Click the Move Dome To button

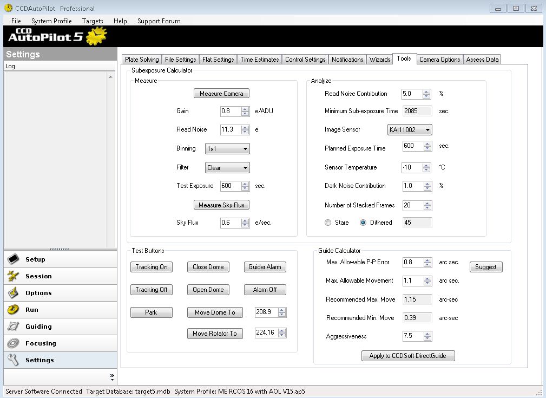tap(215, 312)
